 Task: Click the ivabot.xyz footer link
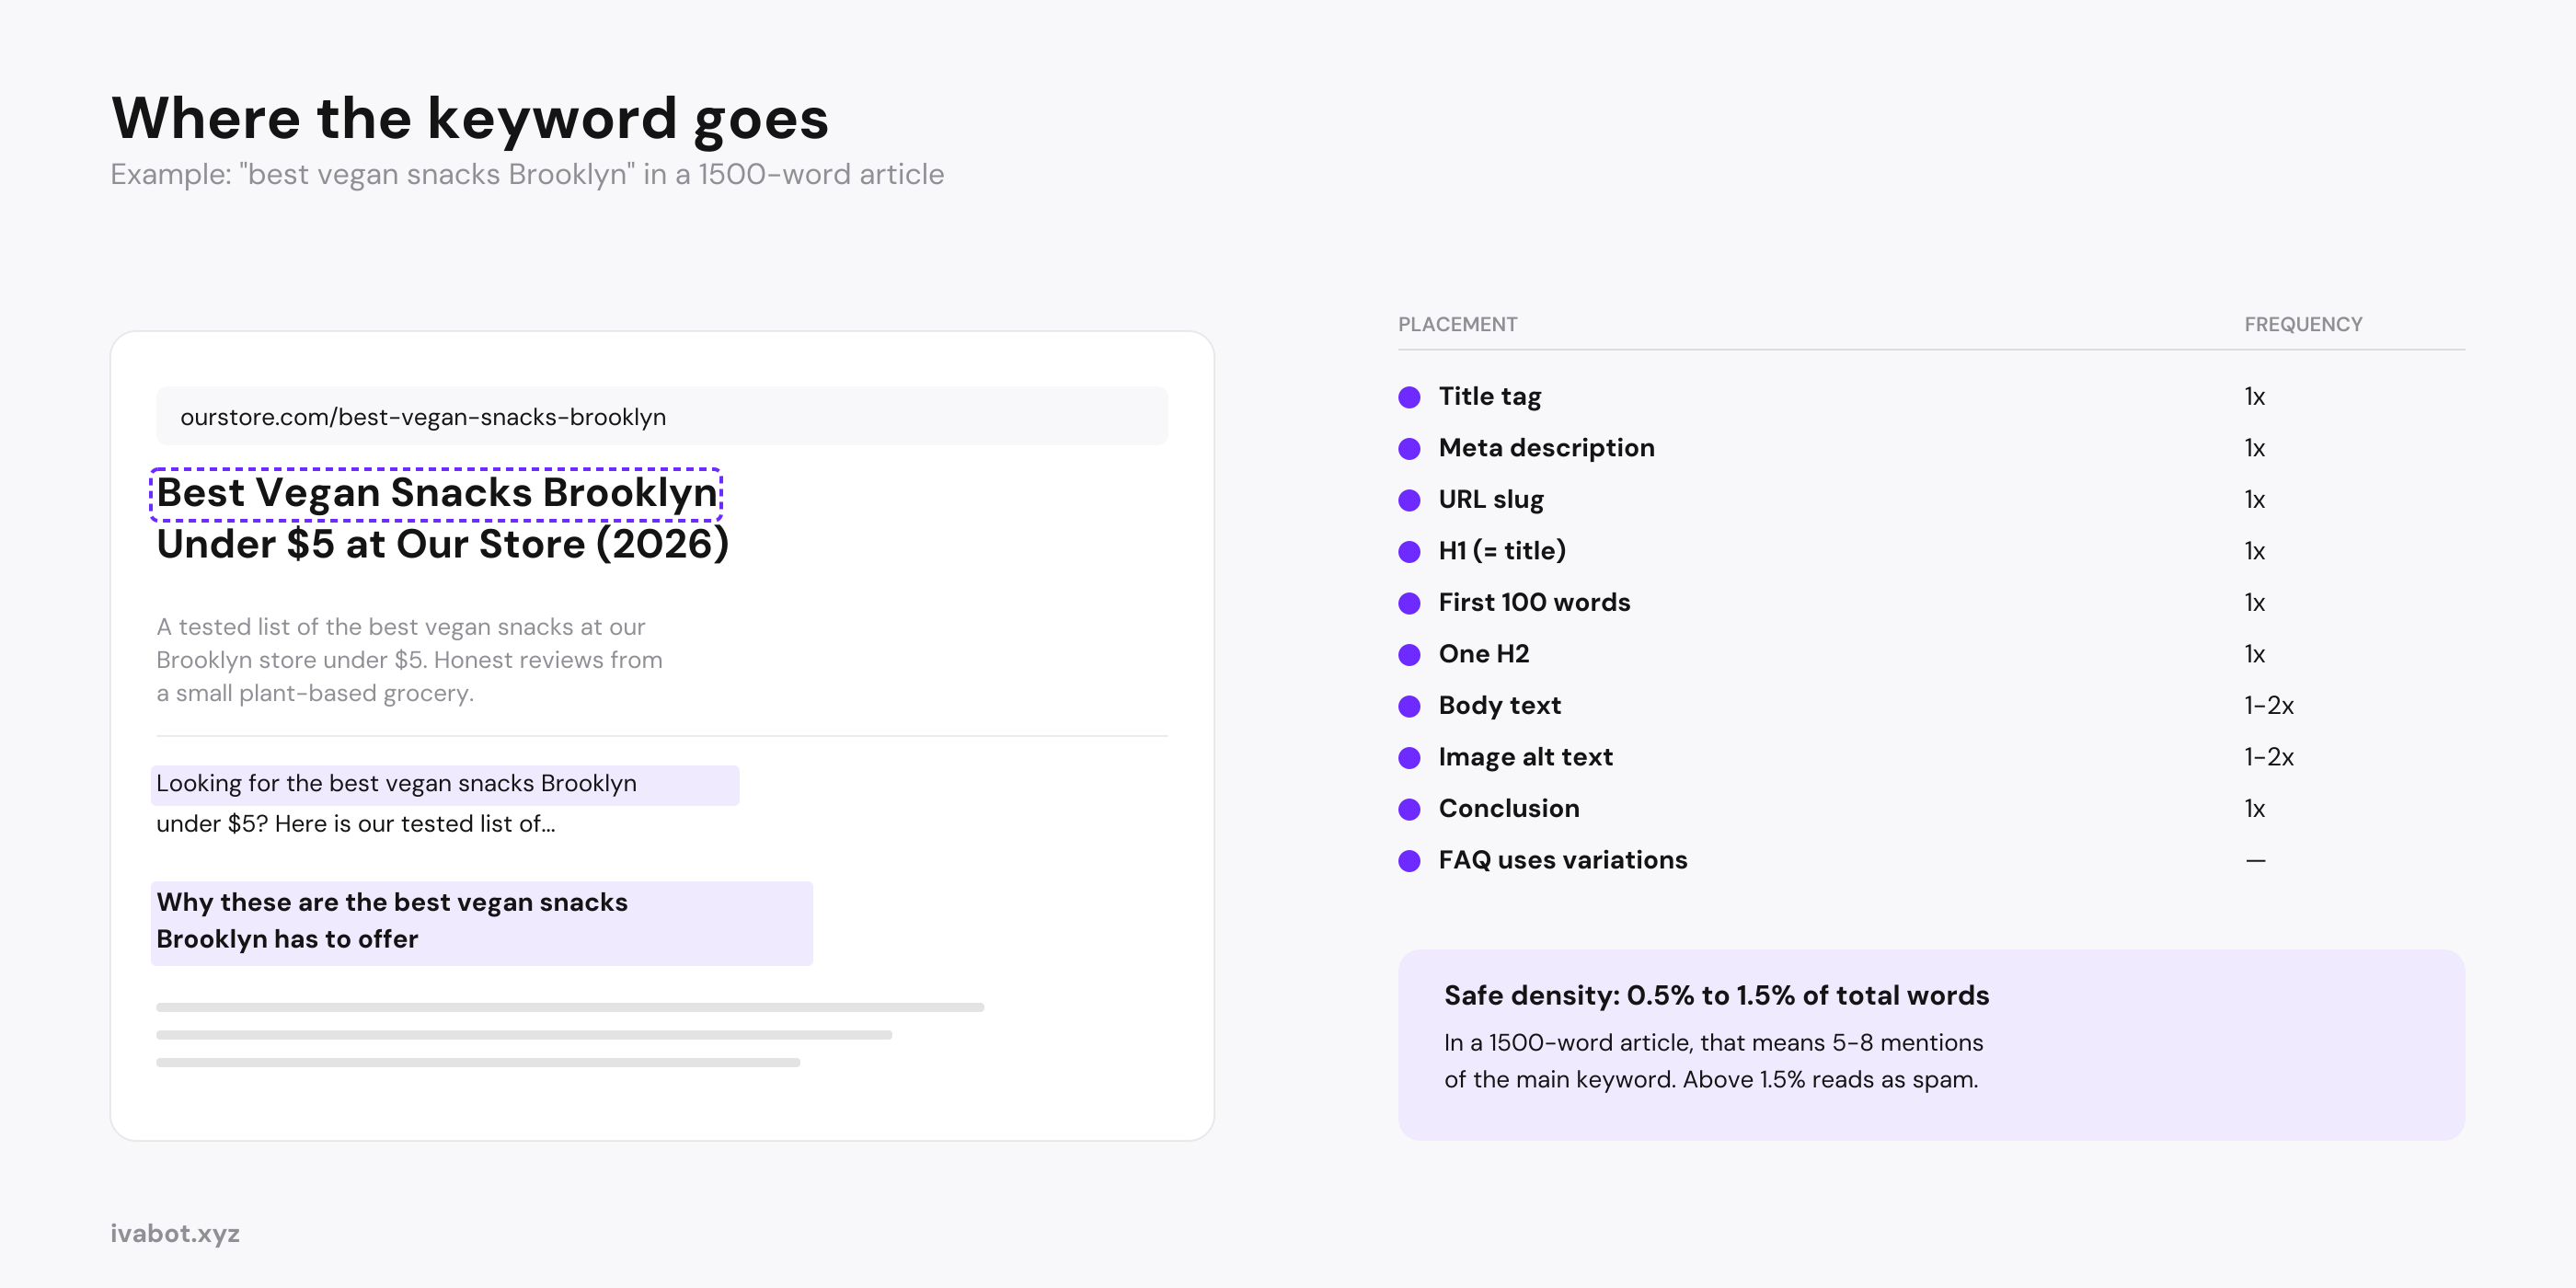point(175,1234)
